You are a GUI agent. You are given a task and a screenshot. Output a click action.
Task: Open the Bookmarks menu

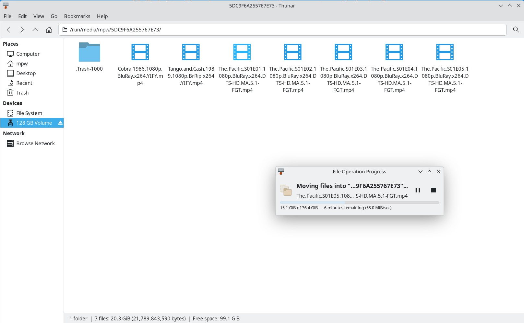tap(77, 16)
